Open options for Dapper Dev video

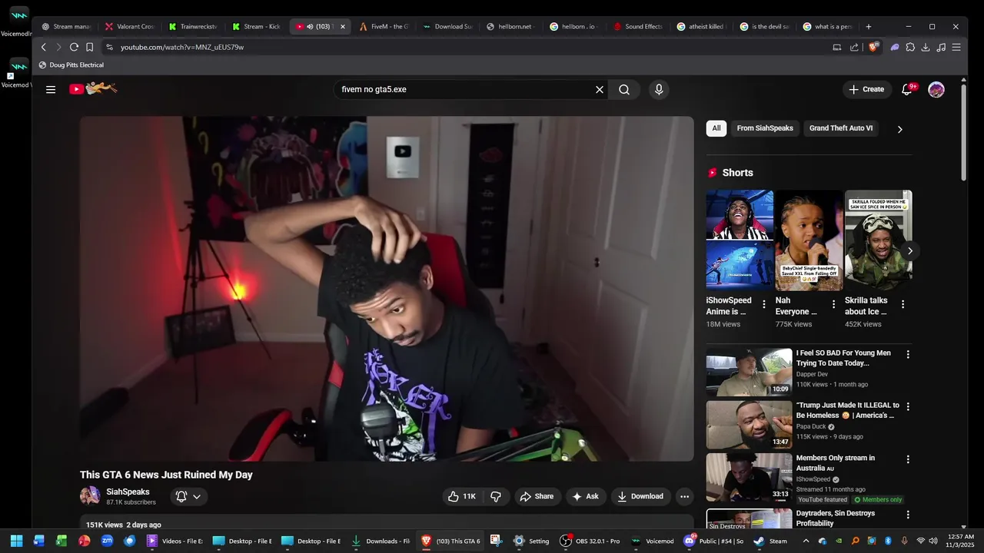pyautogui.click(x=908, y=355)
